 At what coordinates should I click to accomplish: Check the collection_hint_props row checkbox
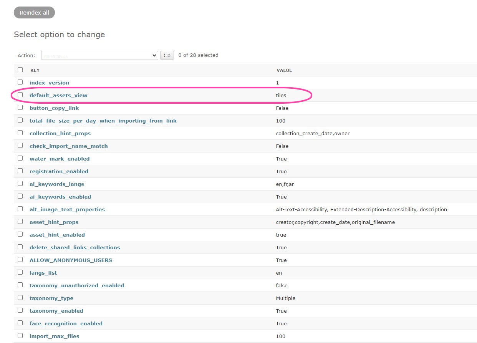coord(20,133)
